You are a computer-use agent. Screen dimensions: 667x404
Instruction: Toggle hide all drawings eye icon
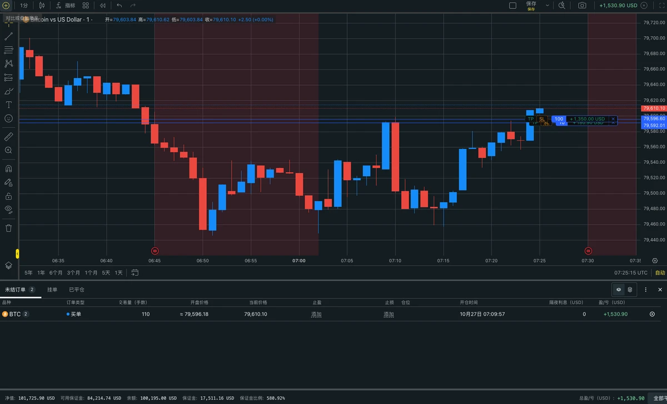(8, 210)
